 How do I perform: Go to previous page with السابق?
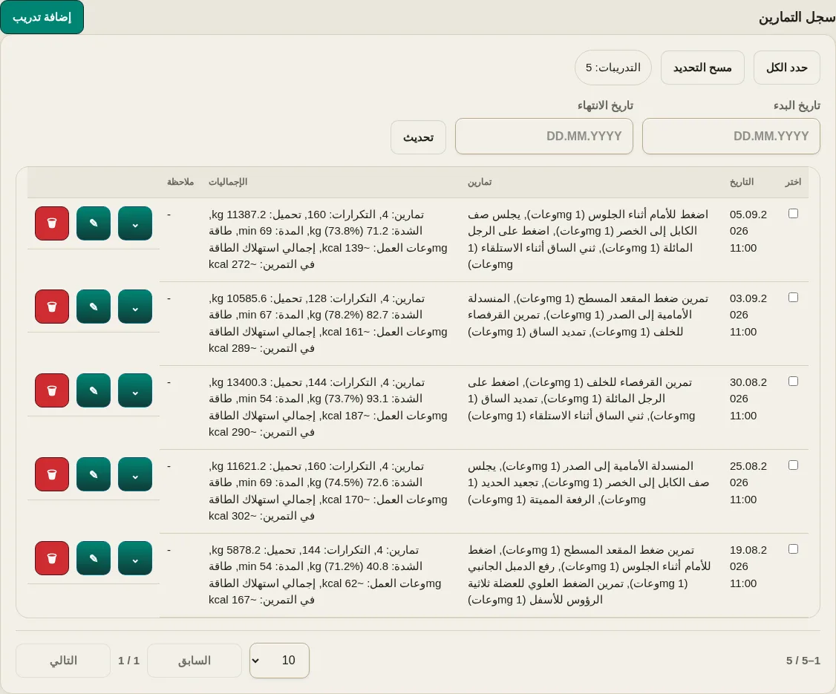tap(194, 661)
